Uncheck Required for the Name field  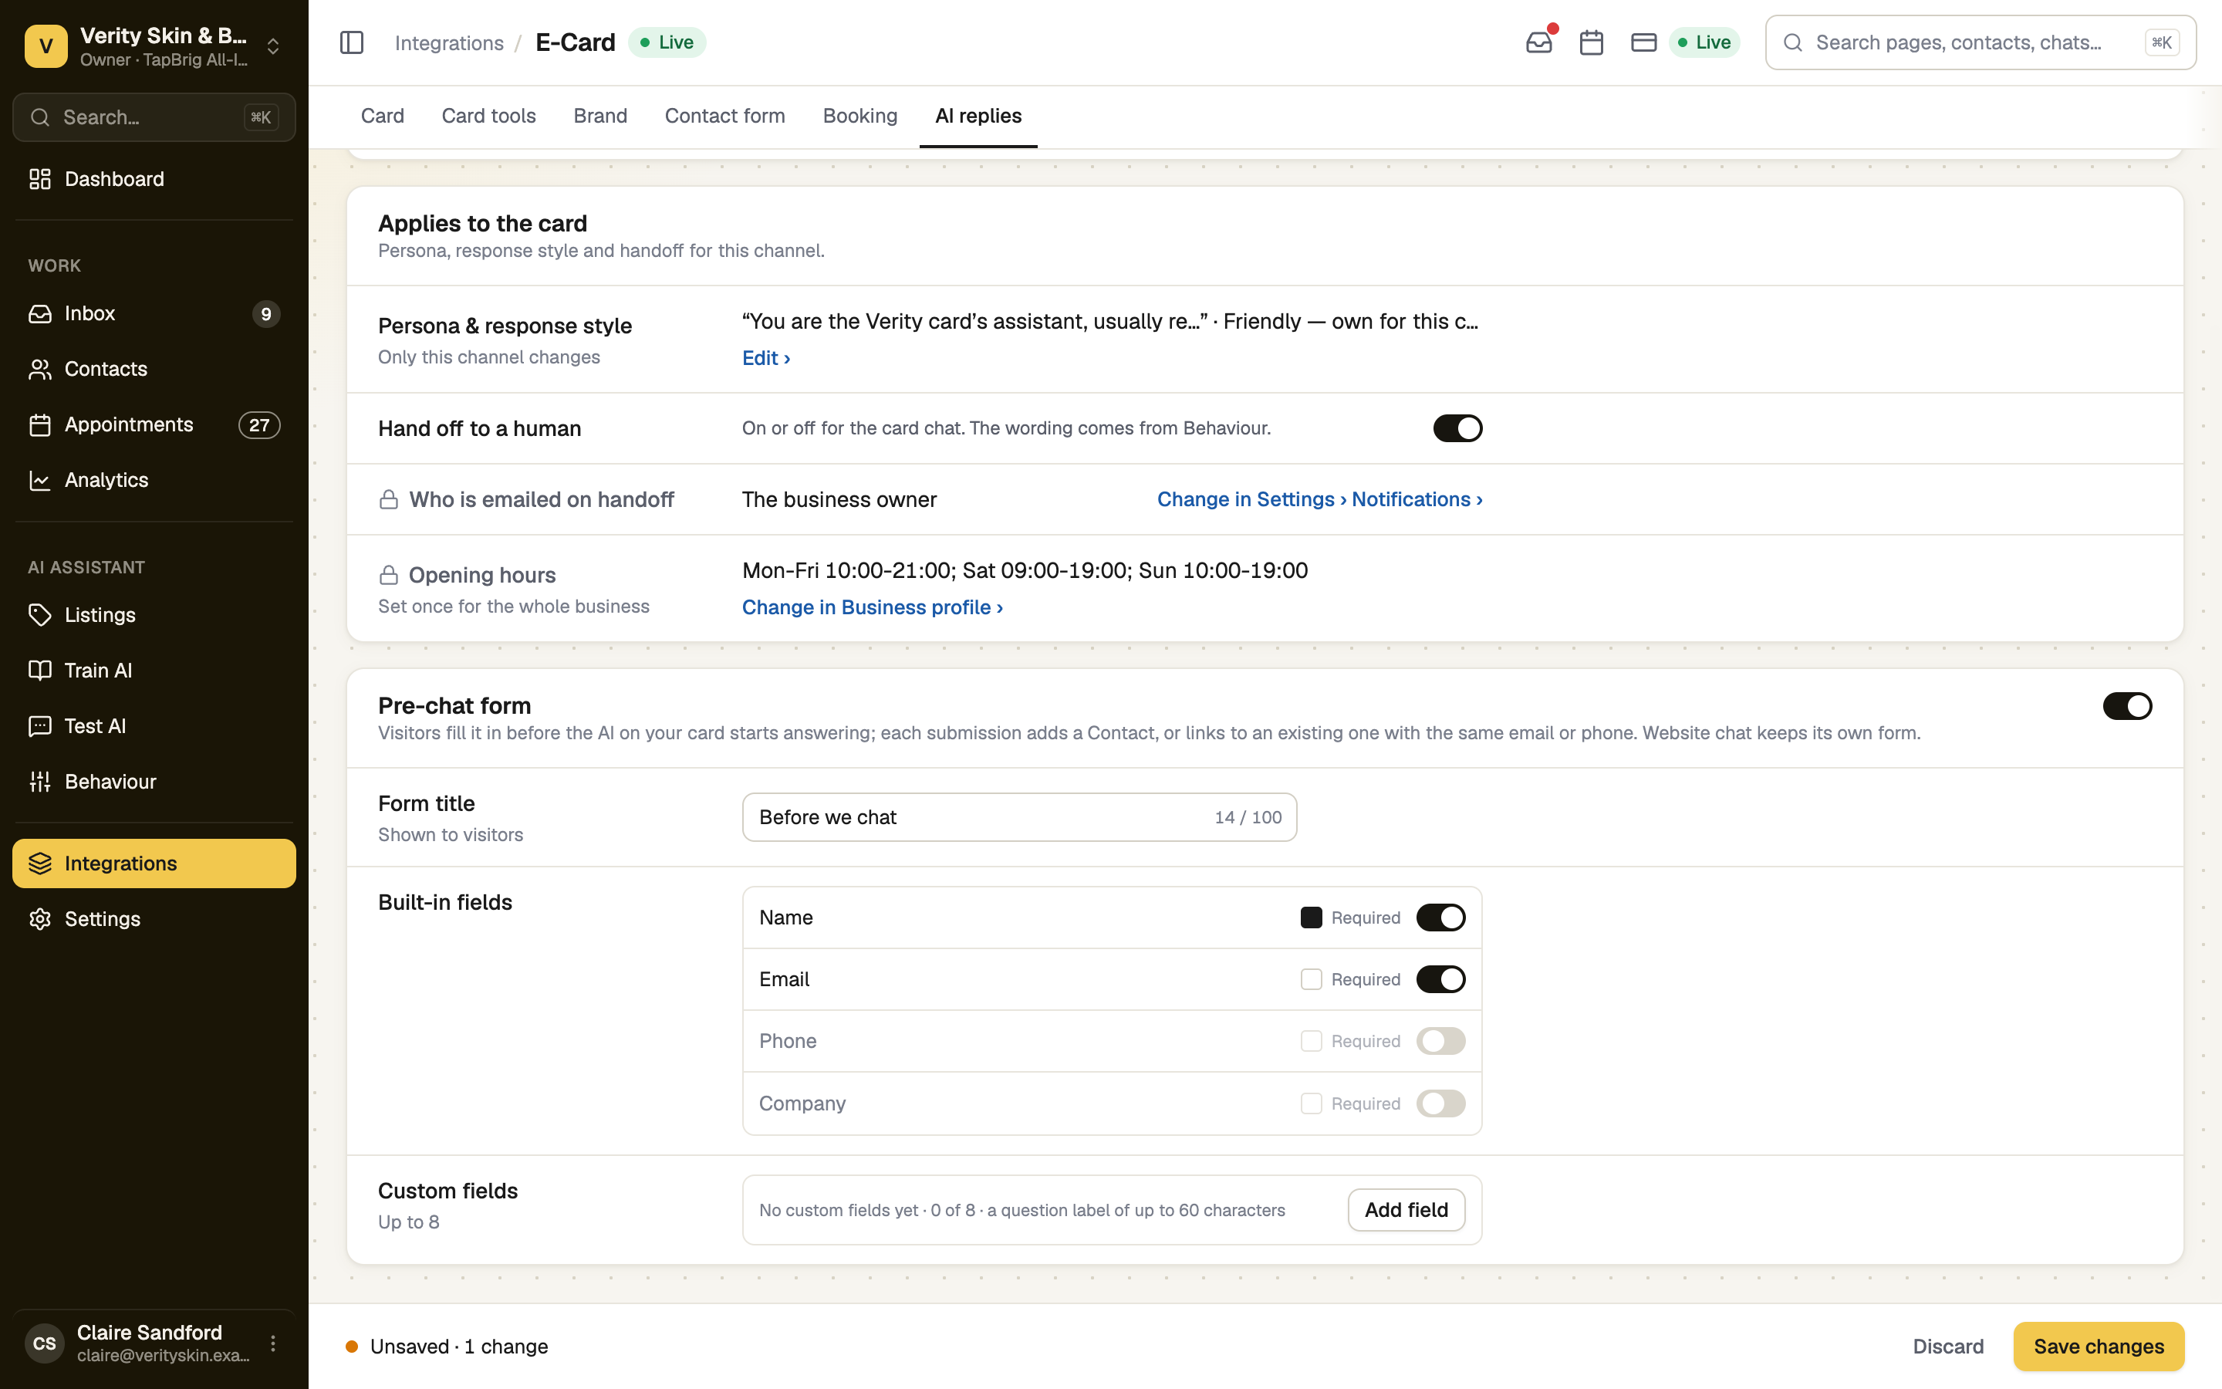[1311, 918]
